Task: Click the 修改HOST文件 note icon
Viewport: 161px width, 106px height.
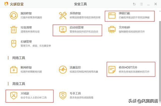Action: tap(112, 69)
